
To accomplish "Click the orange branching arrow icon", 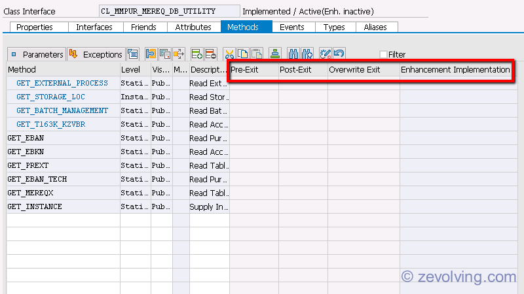I will [x=179, y=54].
